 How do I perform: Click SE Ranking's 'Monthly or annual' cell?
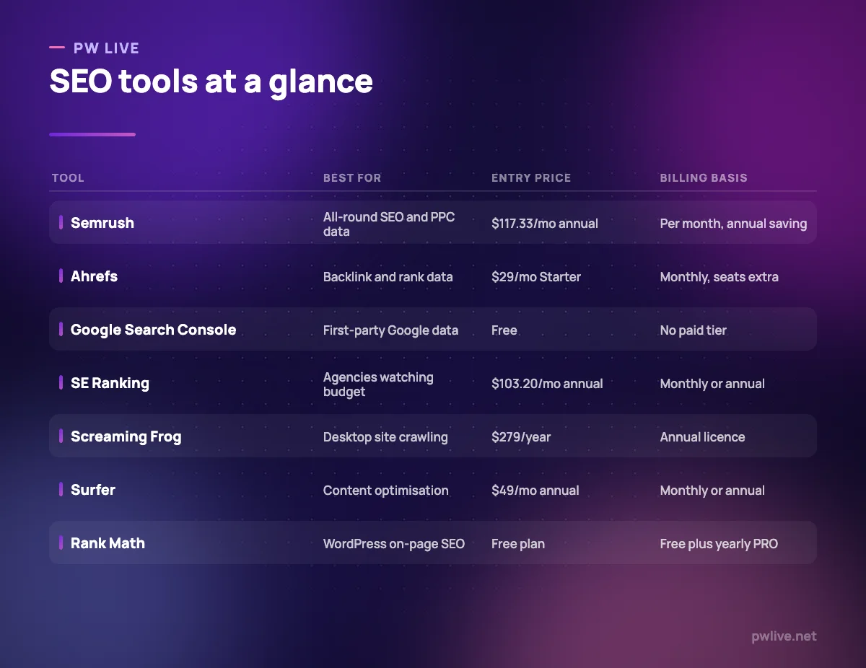tap(712, 384)
